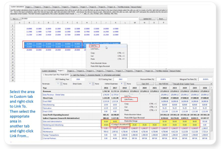Open Project 3 tab in the DCF window
Viewport: 221px width, 149px height.
(81, 71)
